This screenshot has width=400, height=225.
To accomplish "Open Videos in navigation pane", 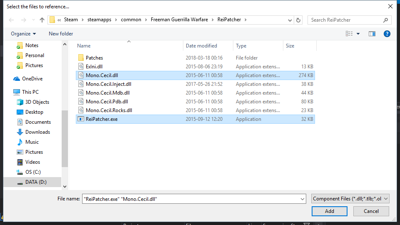I will (x=32, y=162).
